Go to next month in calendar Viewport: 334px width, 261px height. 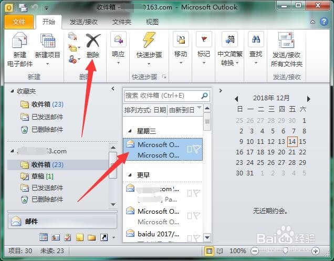point(309,99)
